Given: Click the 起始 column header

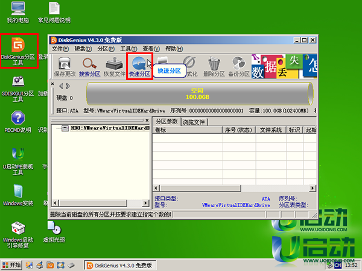Looking at the screenshot, I should click(310, 129).
